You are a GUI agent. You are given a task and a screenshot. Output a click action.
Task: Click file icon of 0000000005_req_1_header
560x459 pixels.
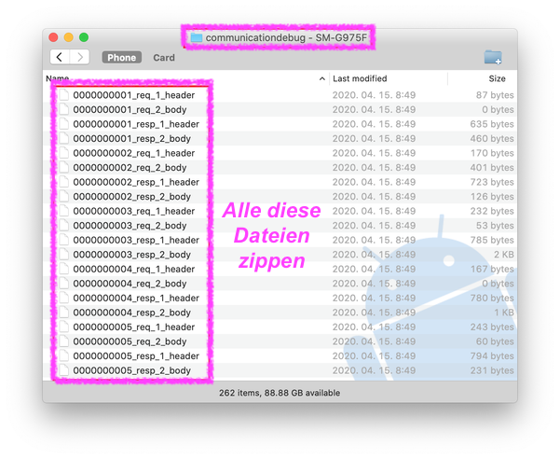(64, 327)
